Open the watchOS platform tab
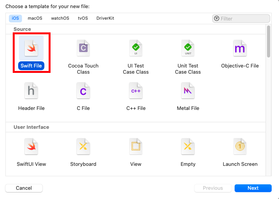Screen dimensions: 279x199 click(60, 18)
